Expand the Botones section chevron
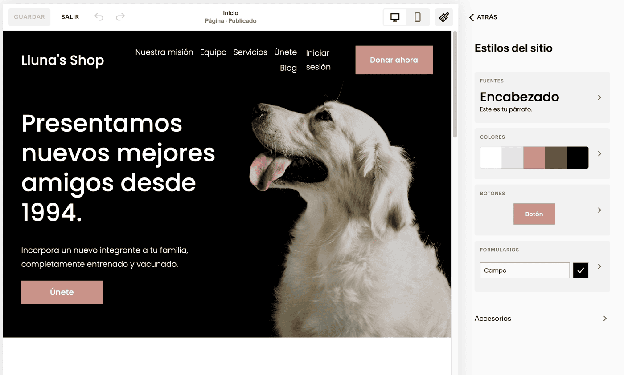The image size is (624, 375). tap(599, 210)
